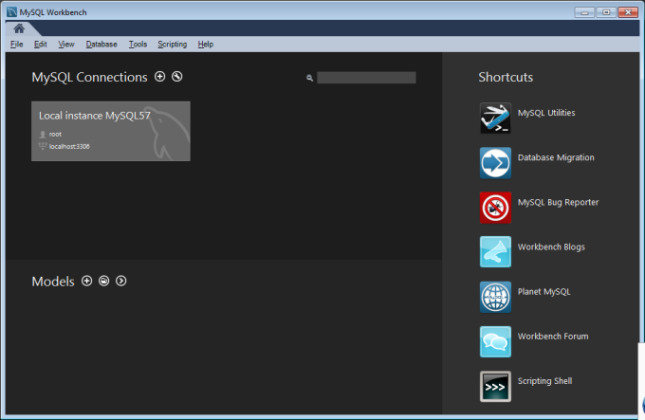This screenshot has width=645, height=420.
Task: Open Database Migration icon
Action: pyautogui.click(x=495, y=163)
